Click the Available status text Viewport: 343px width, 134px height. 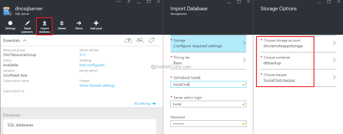(x=11, y=65)
